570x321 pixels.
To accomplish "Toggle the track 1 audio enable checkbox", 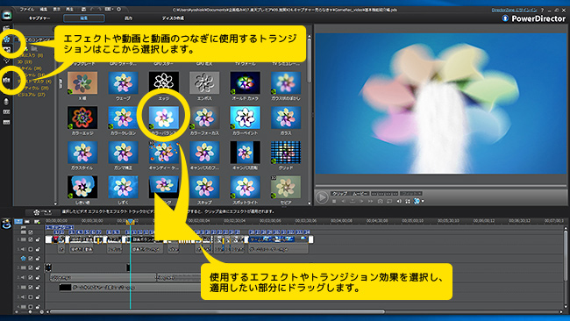I will (31, 249).
